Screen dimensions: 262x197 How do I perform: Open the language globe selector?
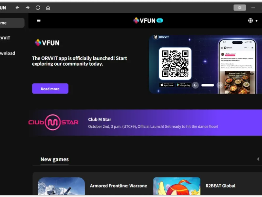coord(253,21)
